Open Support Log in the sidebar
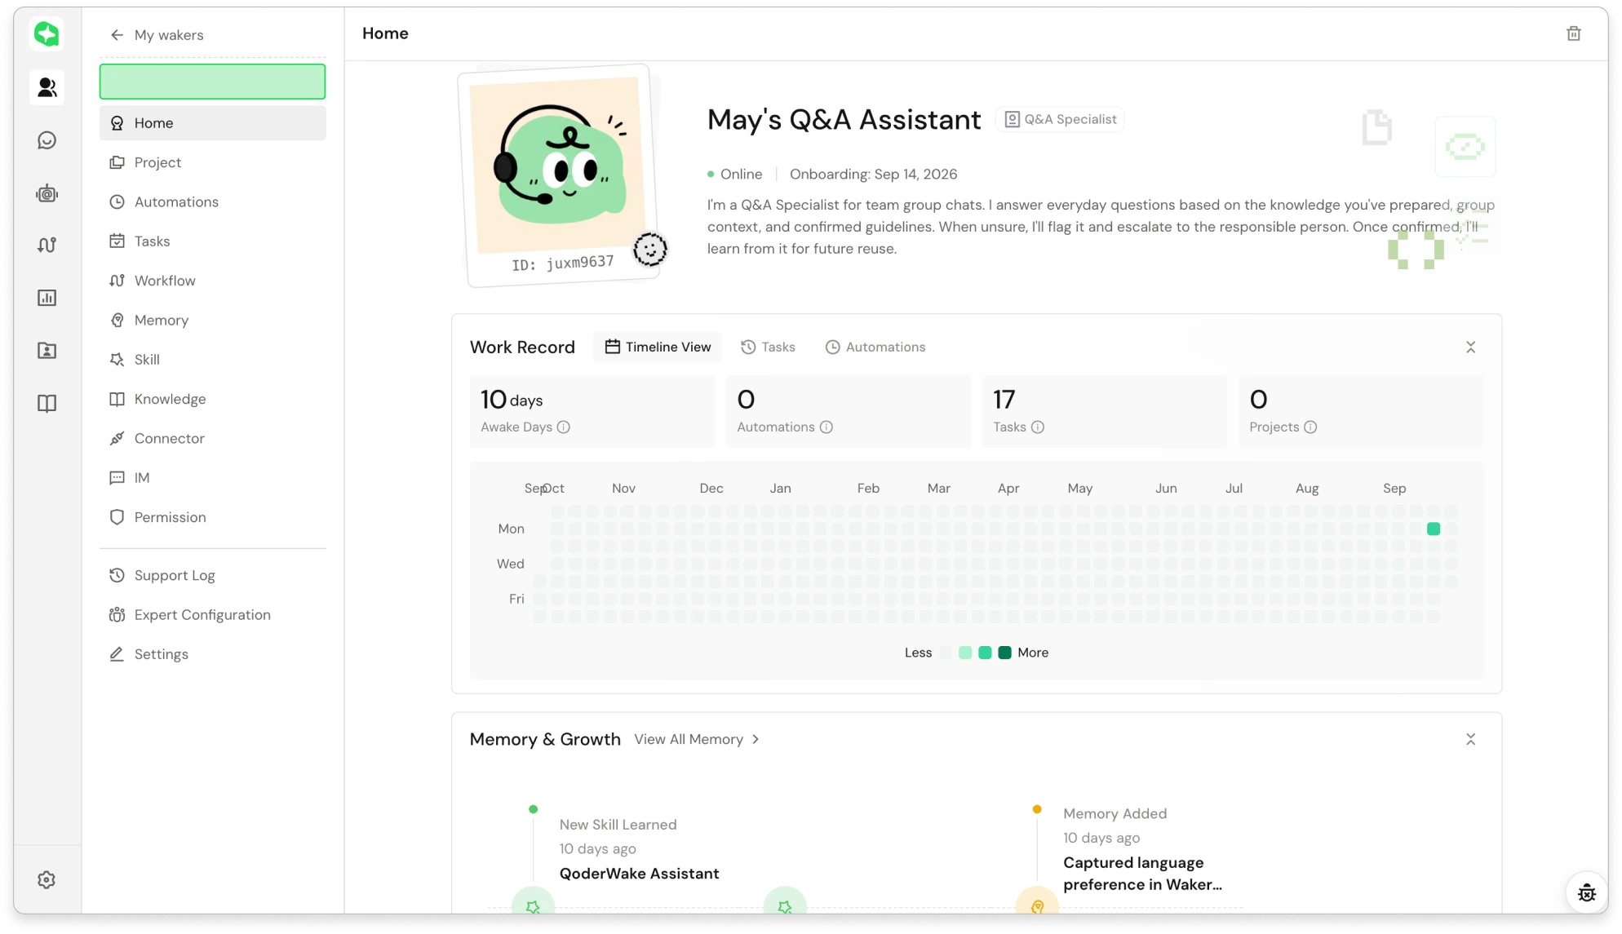This screenshot has width=1622, height=934. click(212, 575)
